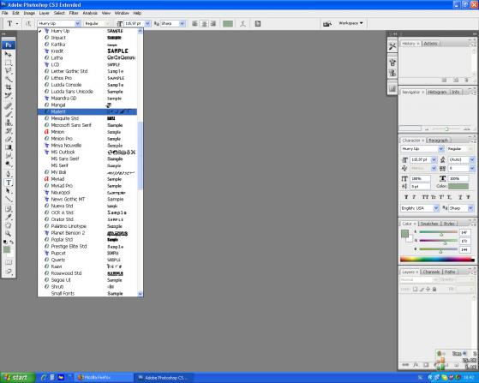The image size is (479, 383).
Task: Select the Hand tool
Action: coord(9,225)
